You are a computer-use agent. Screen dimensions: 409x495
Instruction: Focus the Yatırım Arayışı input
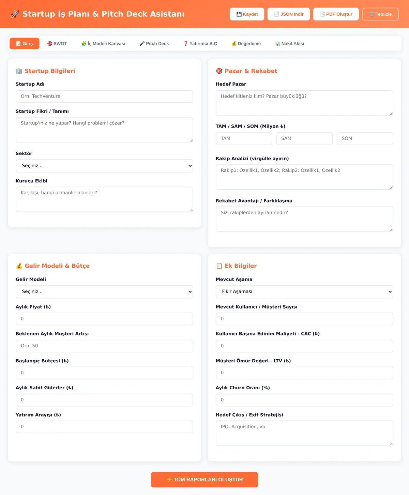pyautogui.click(x=104, y=427)
